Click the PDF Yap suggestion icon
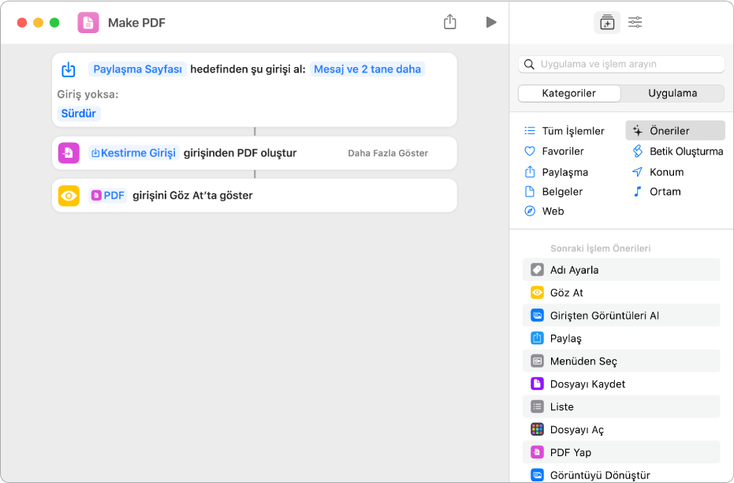Image resolution: width=734 pixels, height=483 pixels. tap(537, 452)
